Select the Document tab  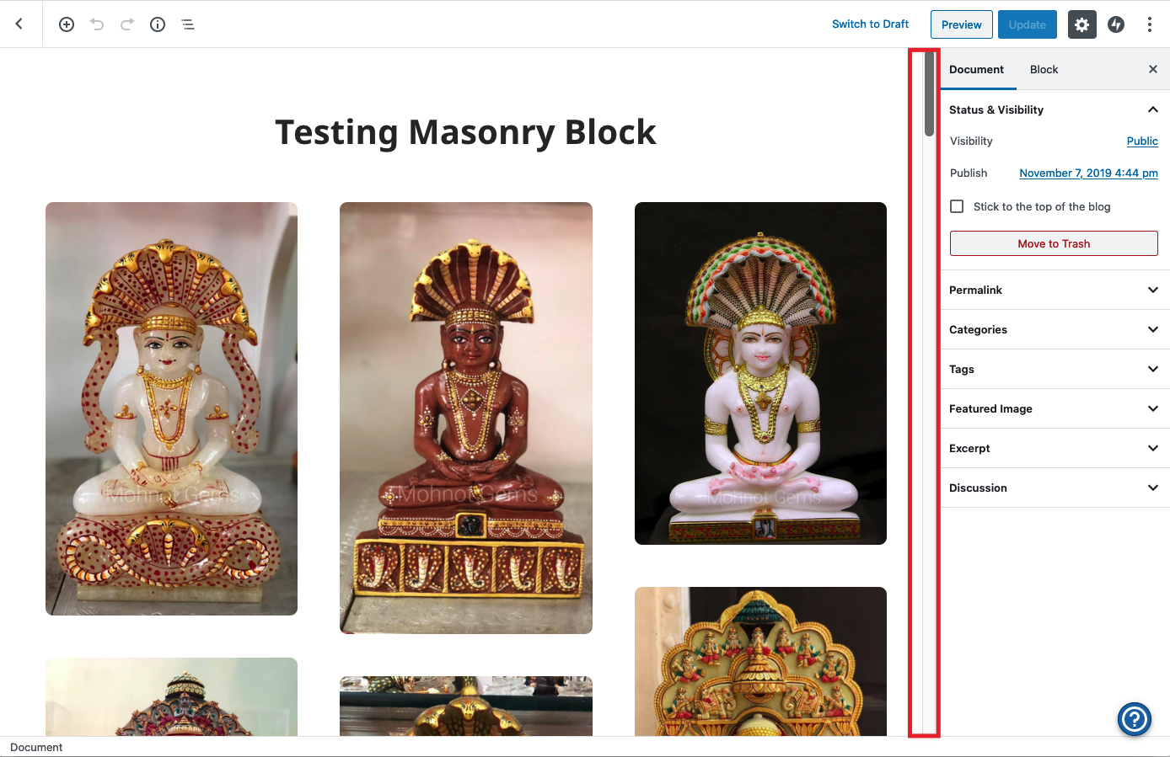[976, 69]
